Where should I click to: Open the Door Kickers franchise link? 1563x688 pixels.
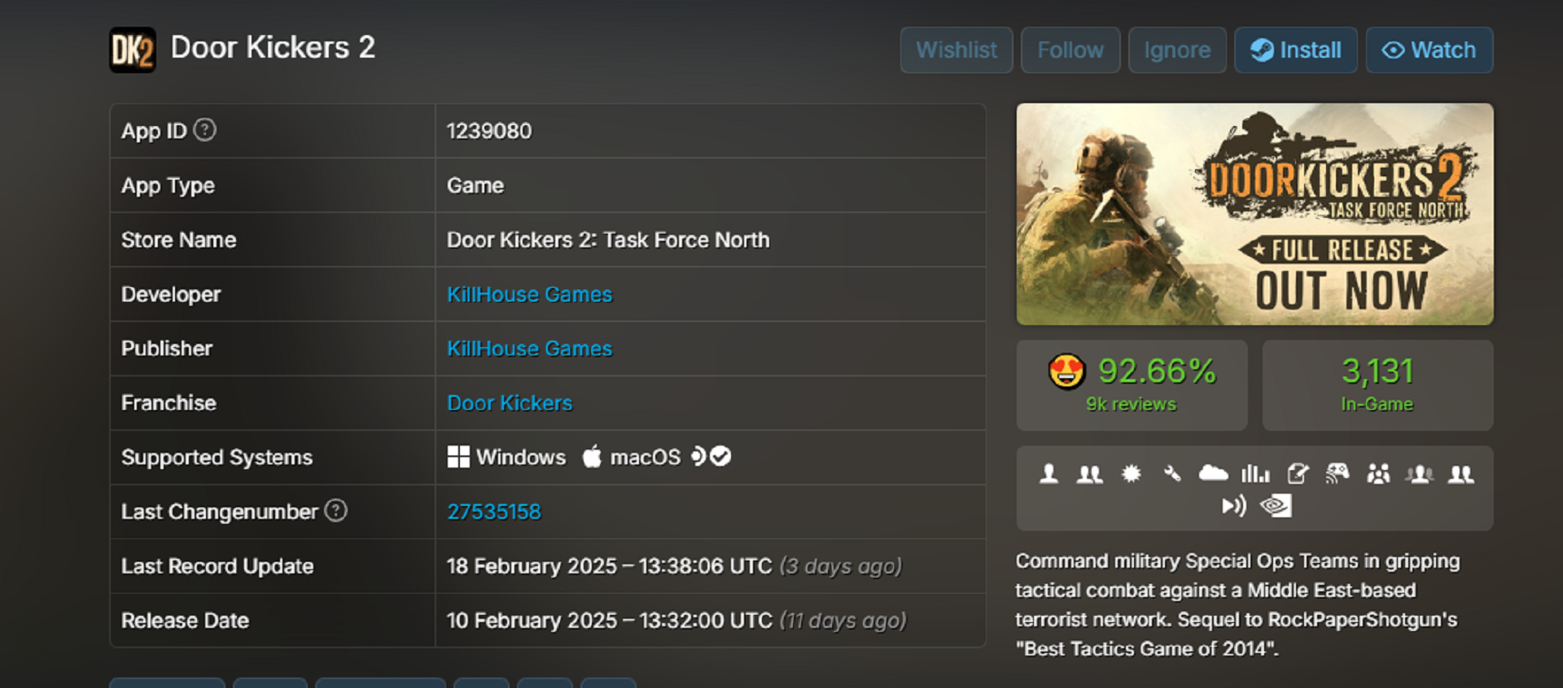click(x=510, y=403)
